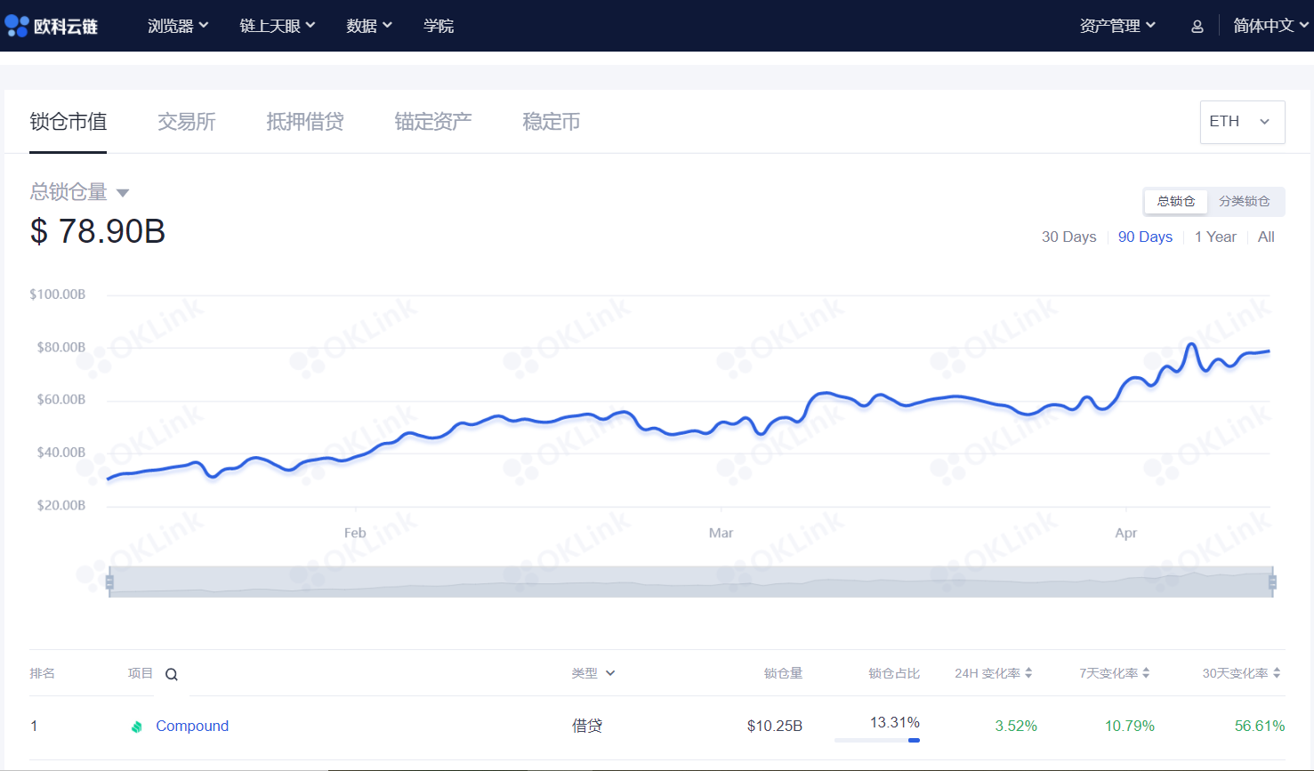Screen dimensions: 1314x771
Task: Open the 资产管理 dropdown menu
Action: pos(1117,26)
